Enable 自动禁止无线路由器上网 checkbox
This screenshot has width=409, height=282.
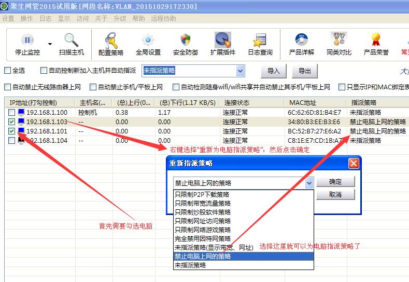click(x=8, y=87)
